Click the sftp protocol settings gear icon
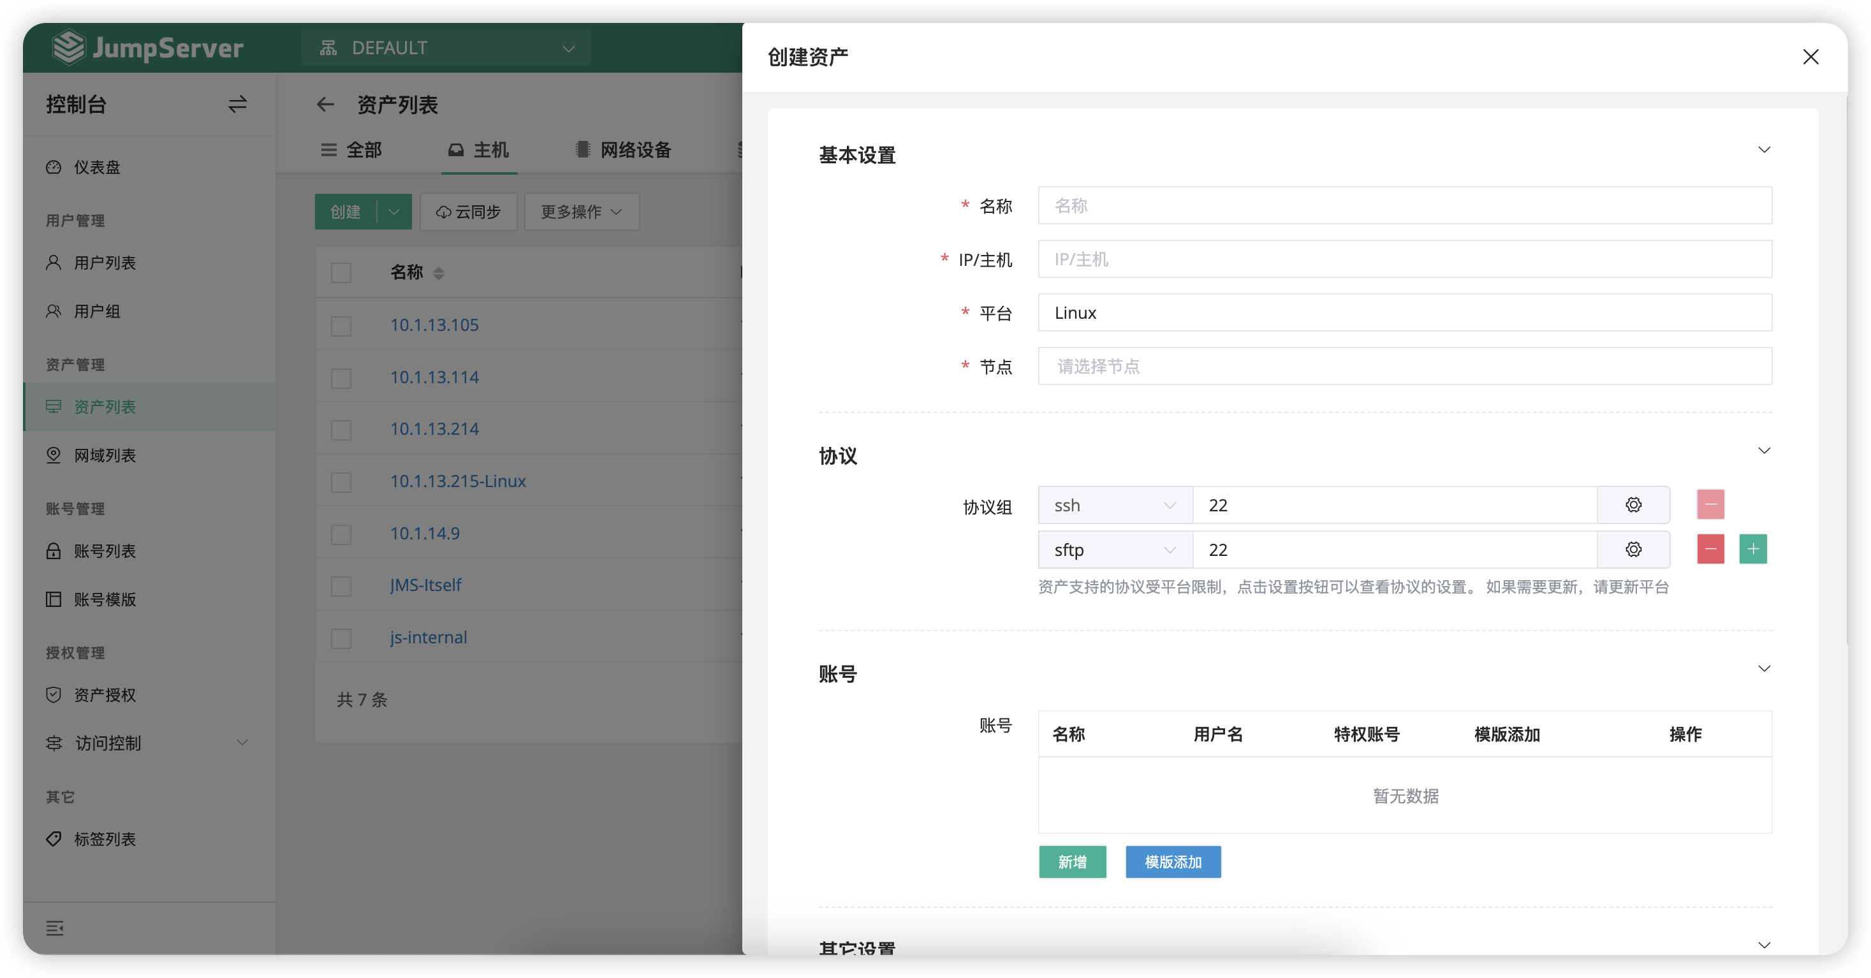 (x=1633, y=550)
